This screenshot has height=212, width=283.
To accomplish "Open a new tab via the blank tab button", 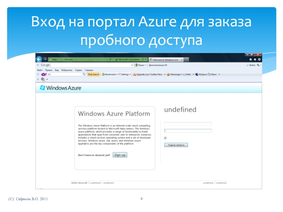I will [186, 60].
